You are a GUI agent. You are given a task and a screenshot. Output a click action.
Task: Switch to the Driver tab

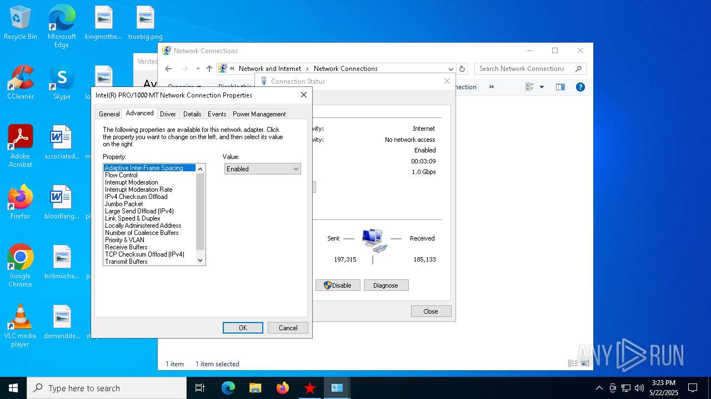click(168, 114)
